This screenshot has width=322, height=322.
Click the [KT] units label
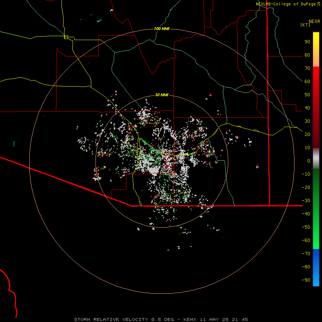click(305, 25)
